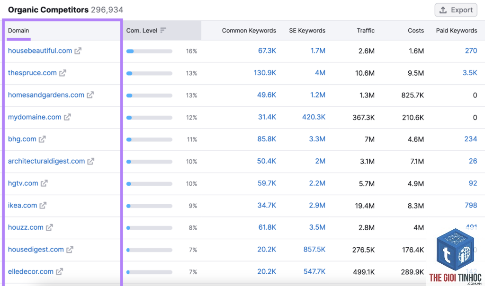Screen dimensions: 485x286
Task: Open houzz.com external link icon
Action: 49,227
